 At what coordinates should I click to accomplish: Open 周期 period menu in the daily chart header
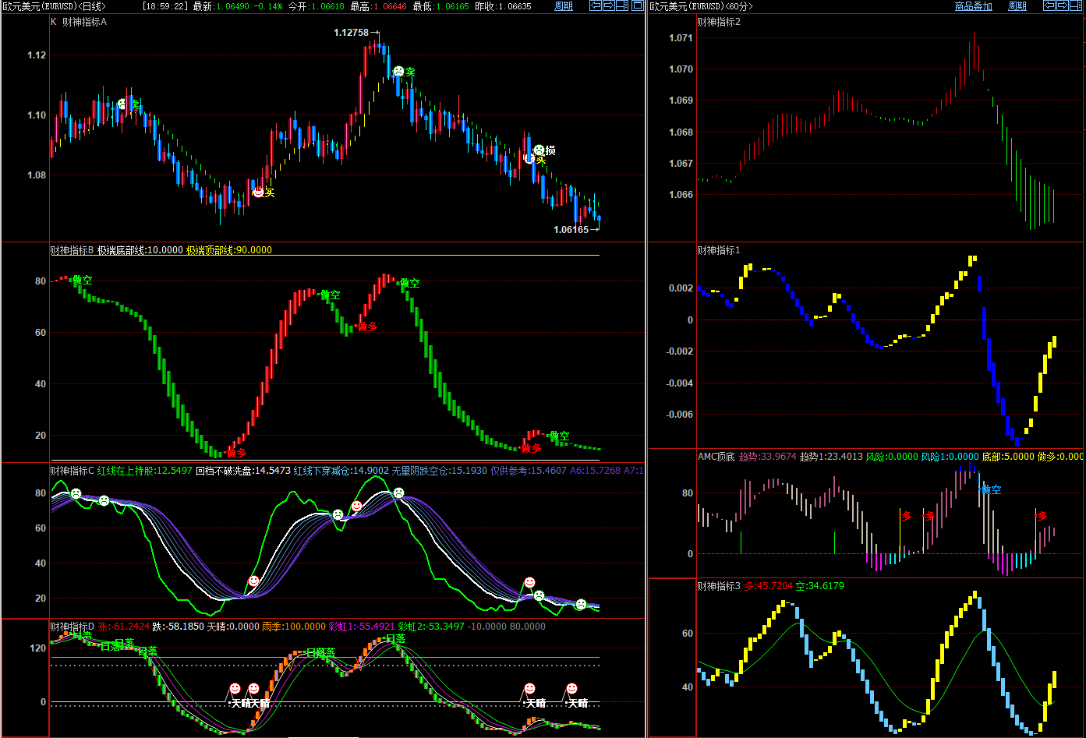pos(563,6)
